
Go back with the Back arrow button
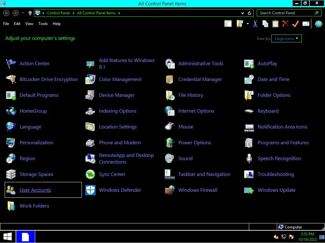[6, 13]
